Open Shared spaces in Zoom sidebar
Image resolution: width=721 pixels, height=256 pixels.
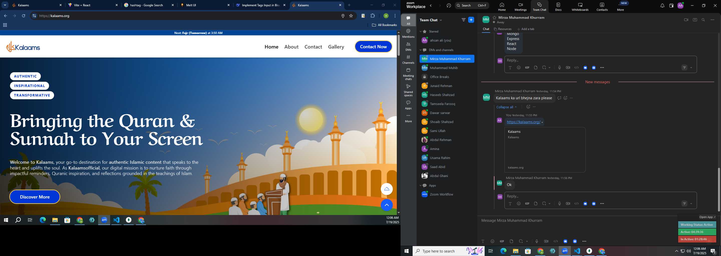tap(408, 90)
